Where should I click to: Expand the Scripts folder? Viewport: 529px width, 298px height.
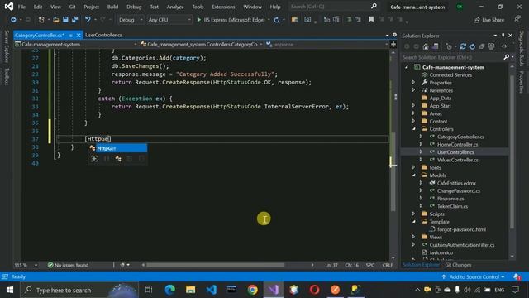pyautogui.click(x=413, y=214)
